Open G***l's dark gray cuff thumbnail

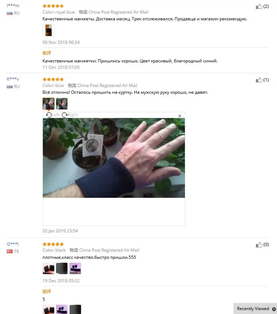[x=62, y=268]
